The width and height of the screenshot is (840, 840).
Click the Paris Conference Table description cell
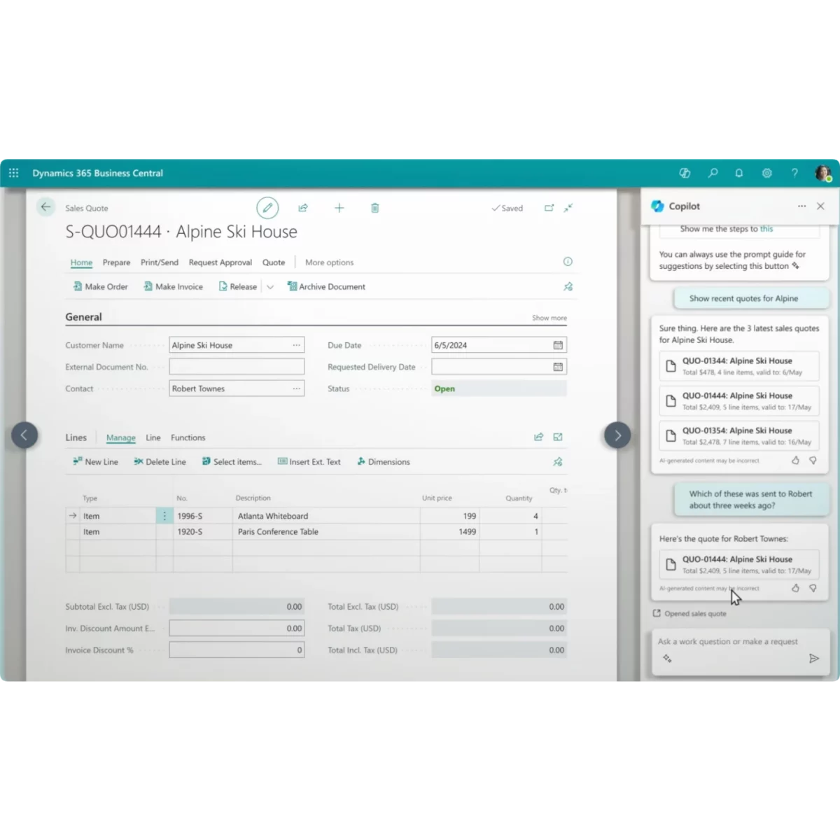[326, 532]
